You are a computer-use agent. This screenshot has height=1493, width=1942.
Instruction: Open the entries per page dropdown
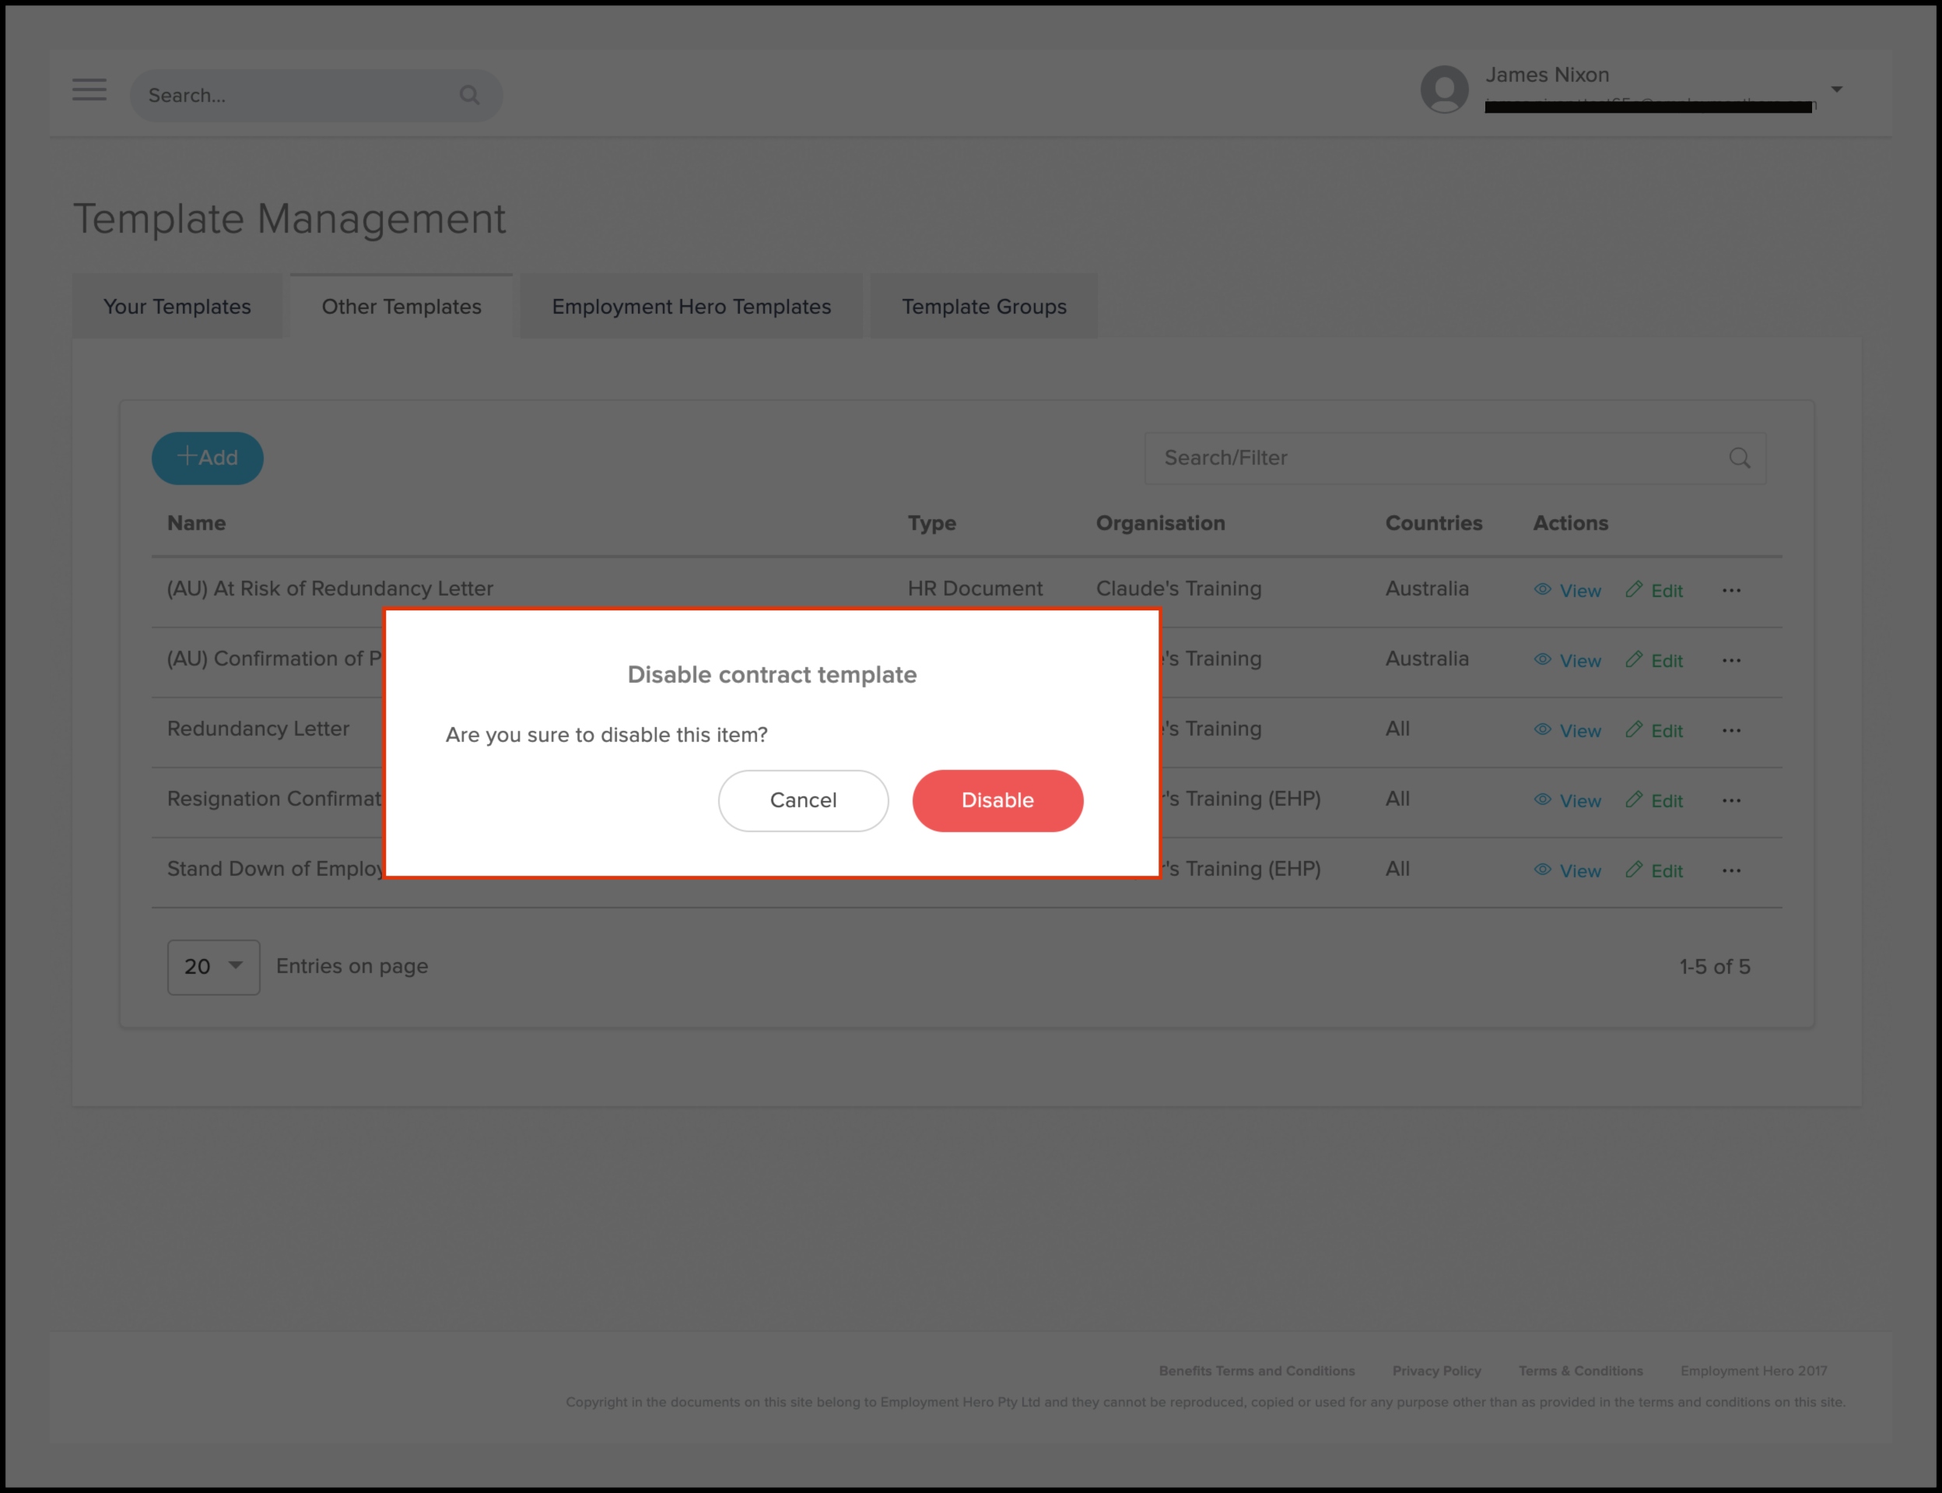213,966
